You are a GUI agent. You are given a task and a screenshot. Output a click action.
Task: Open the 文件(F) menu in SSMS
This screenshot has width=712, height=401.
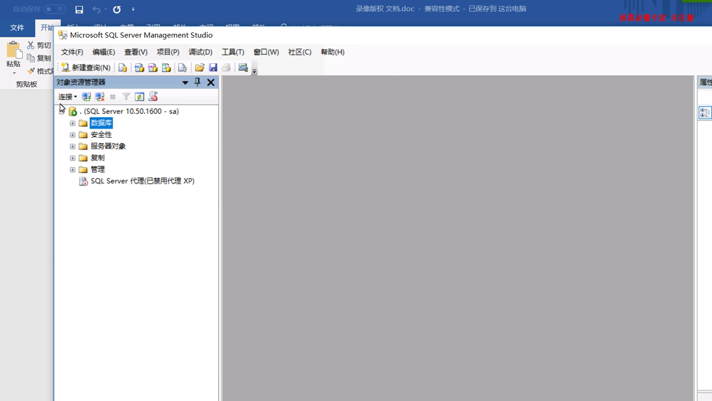coord(72,52)
